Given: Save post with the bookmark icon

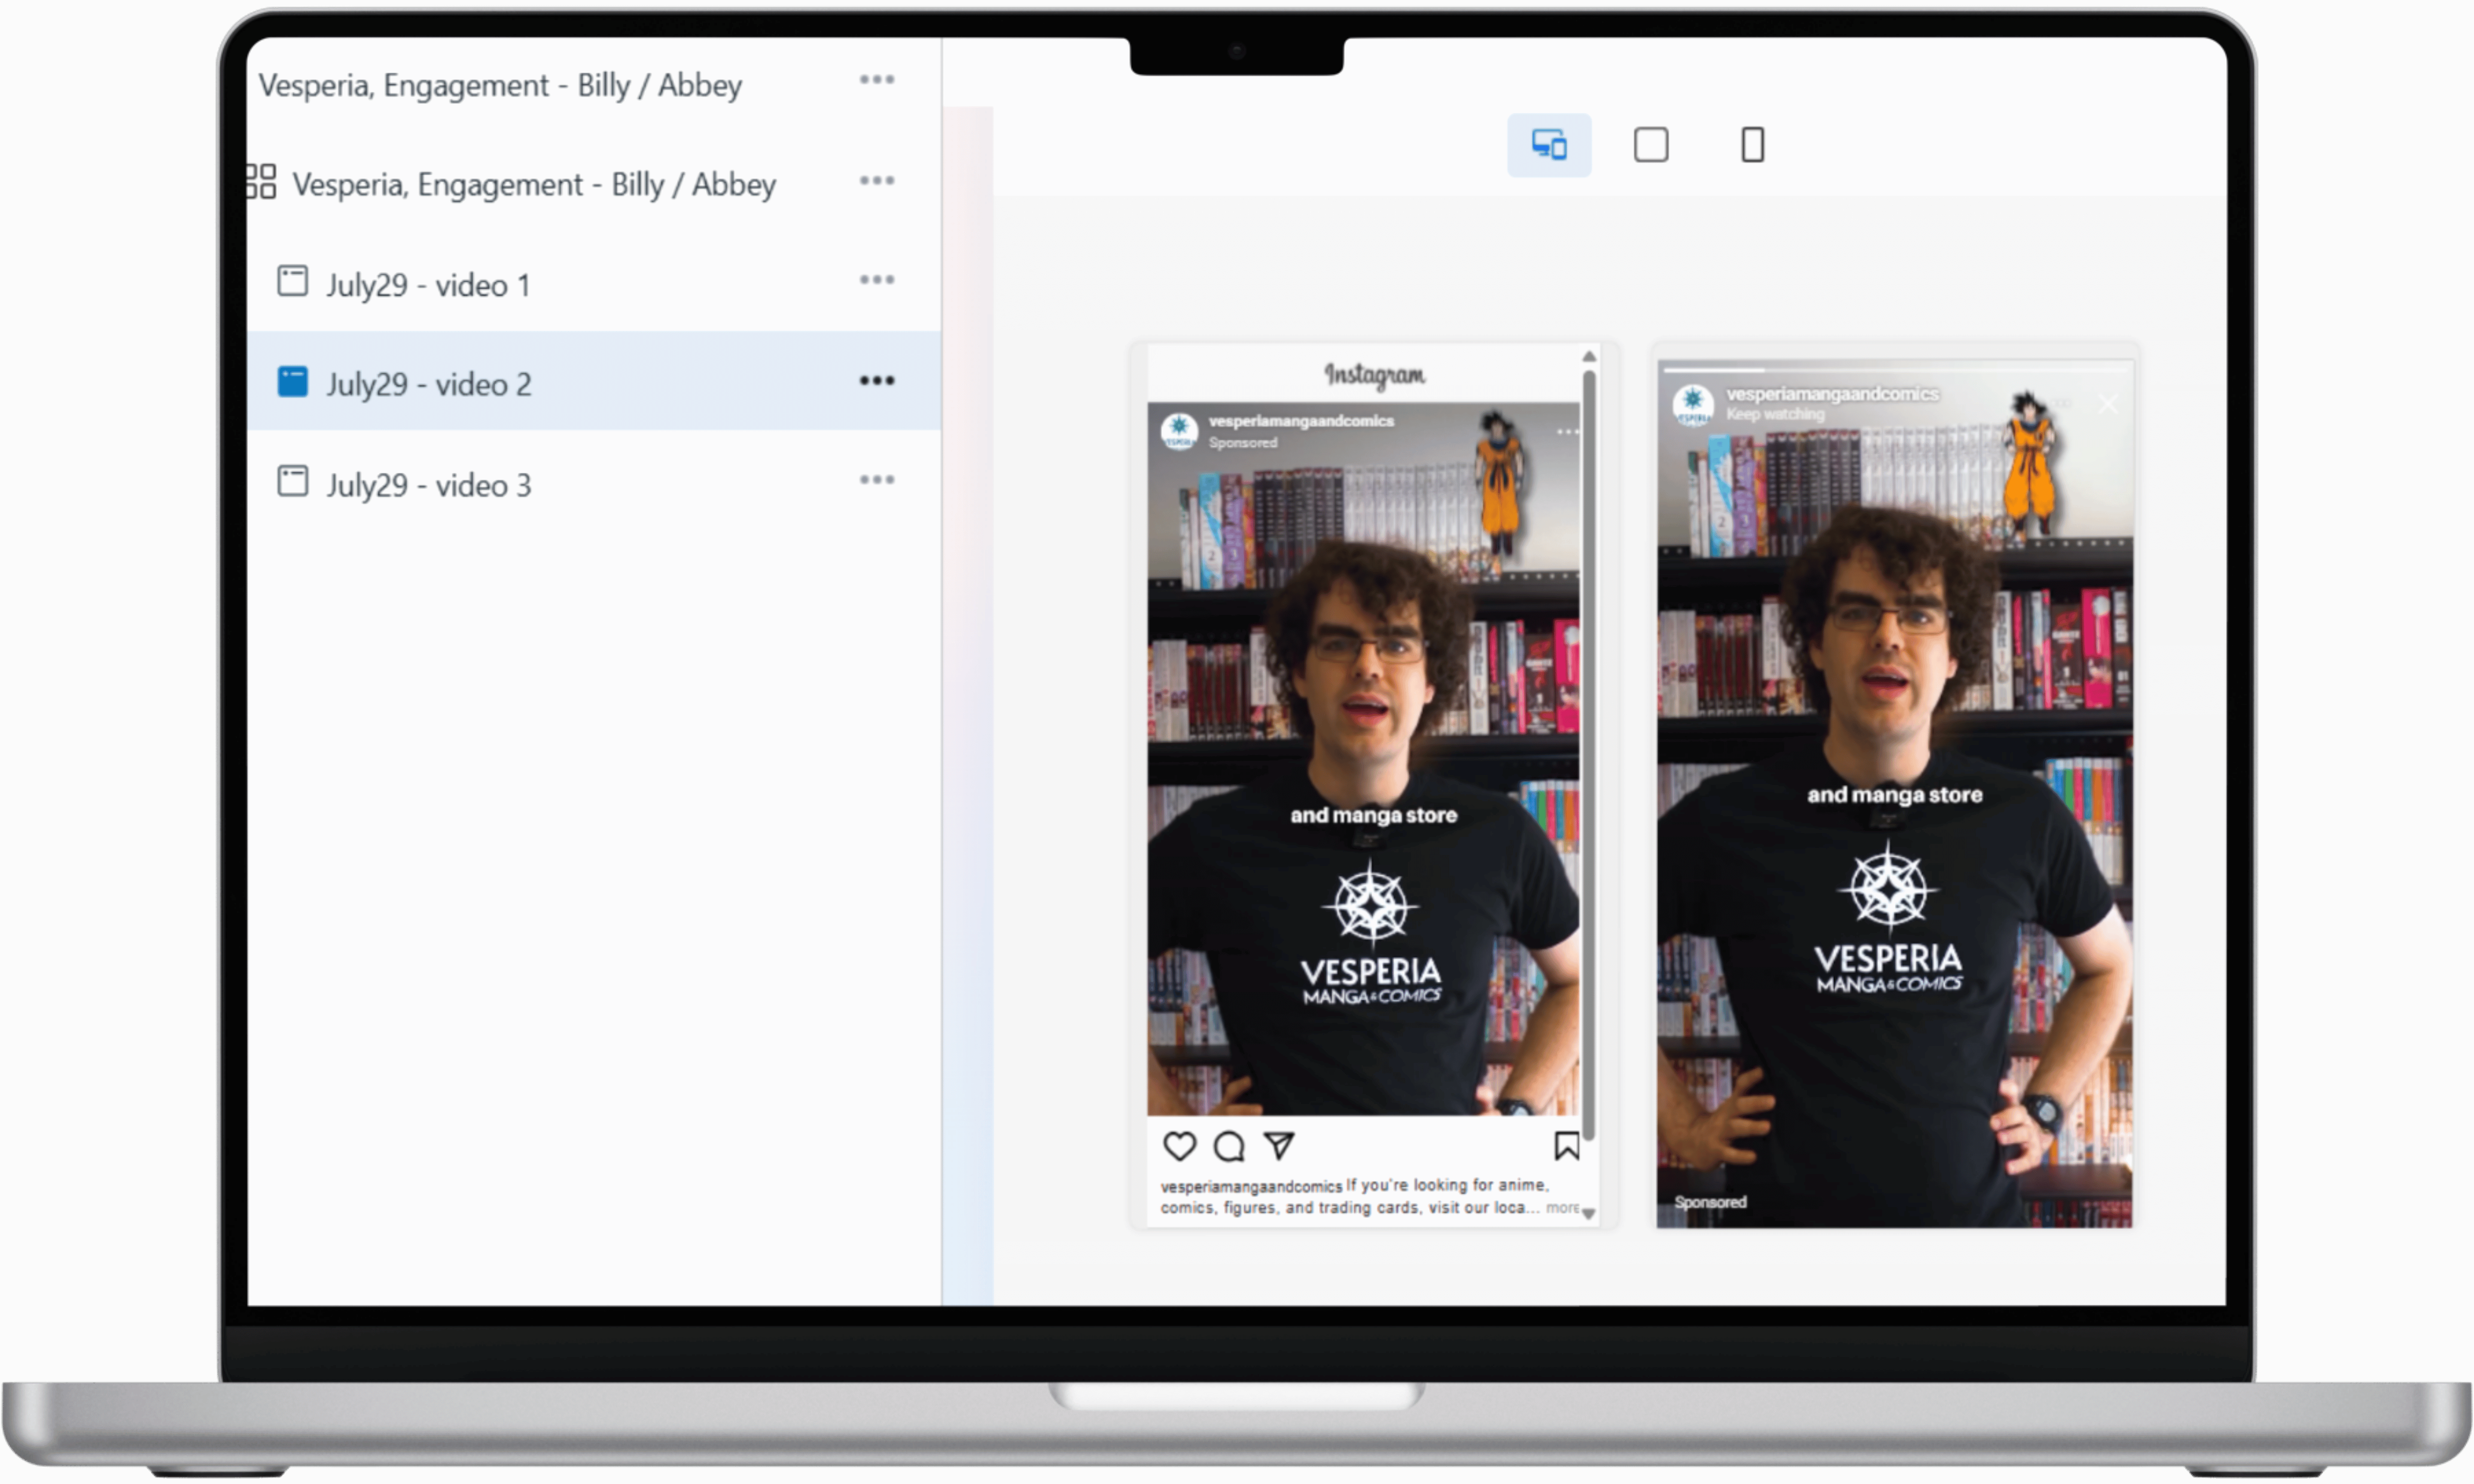Looking at the screenshot, I should click(1566, 1146).
